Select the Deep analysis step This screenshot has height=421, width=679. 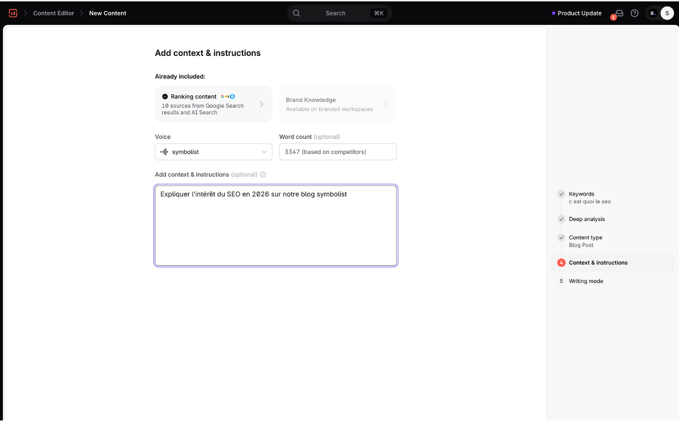[x=586, y=219]
